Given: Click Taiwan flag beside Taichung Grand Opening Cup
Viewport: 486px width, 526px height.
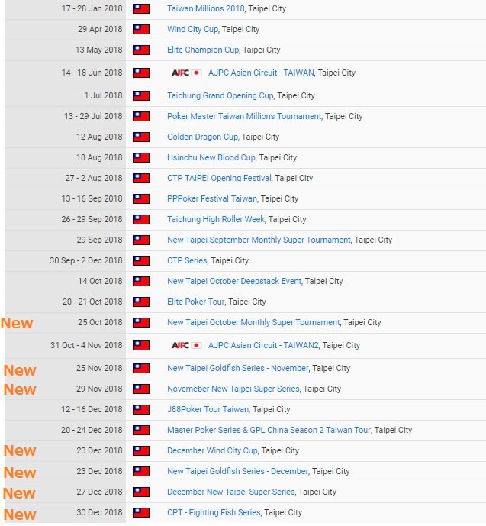Looking at the screenshot, I should [141, 96].
